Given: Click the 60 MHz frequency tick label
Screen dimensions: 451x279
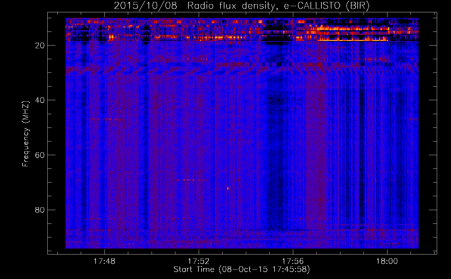Looking at the screenshot, I should 40,155.
